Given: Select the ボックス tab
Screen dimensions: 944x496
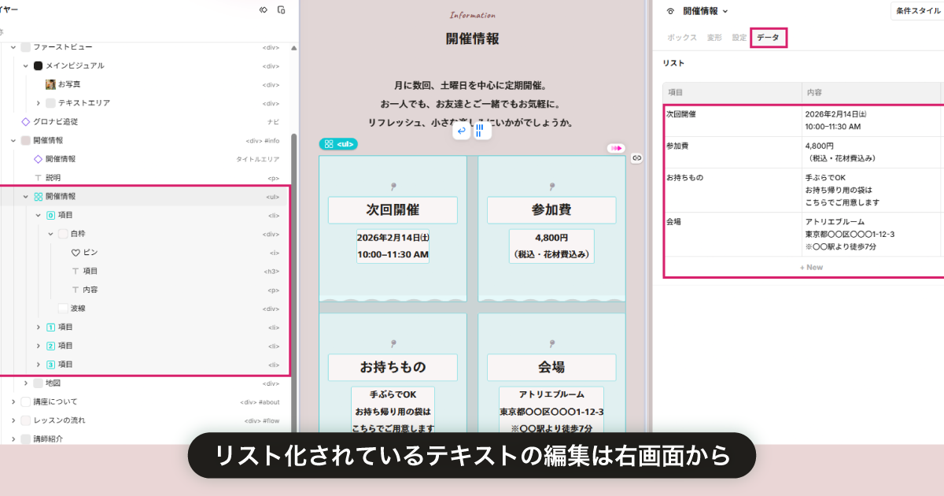Looking at the screenshot, I should pyautogui.click(x=681, y=37).
